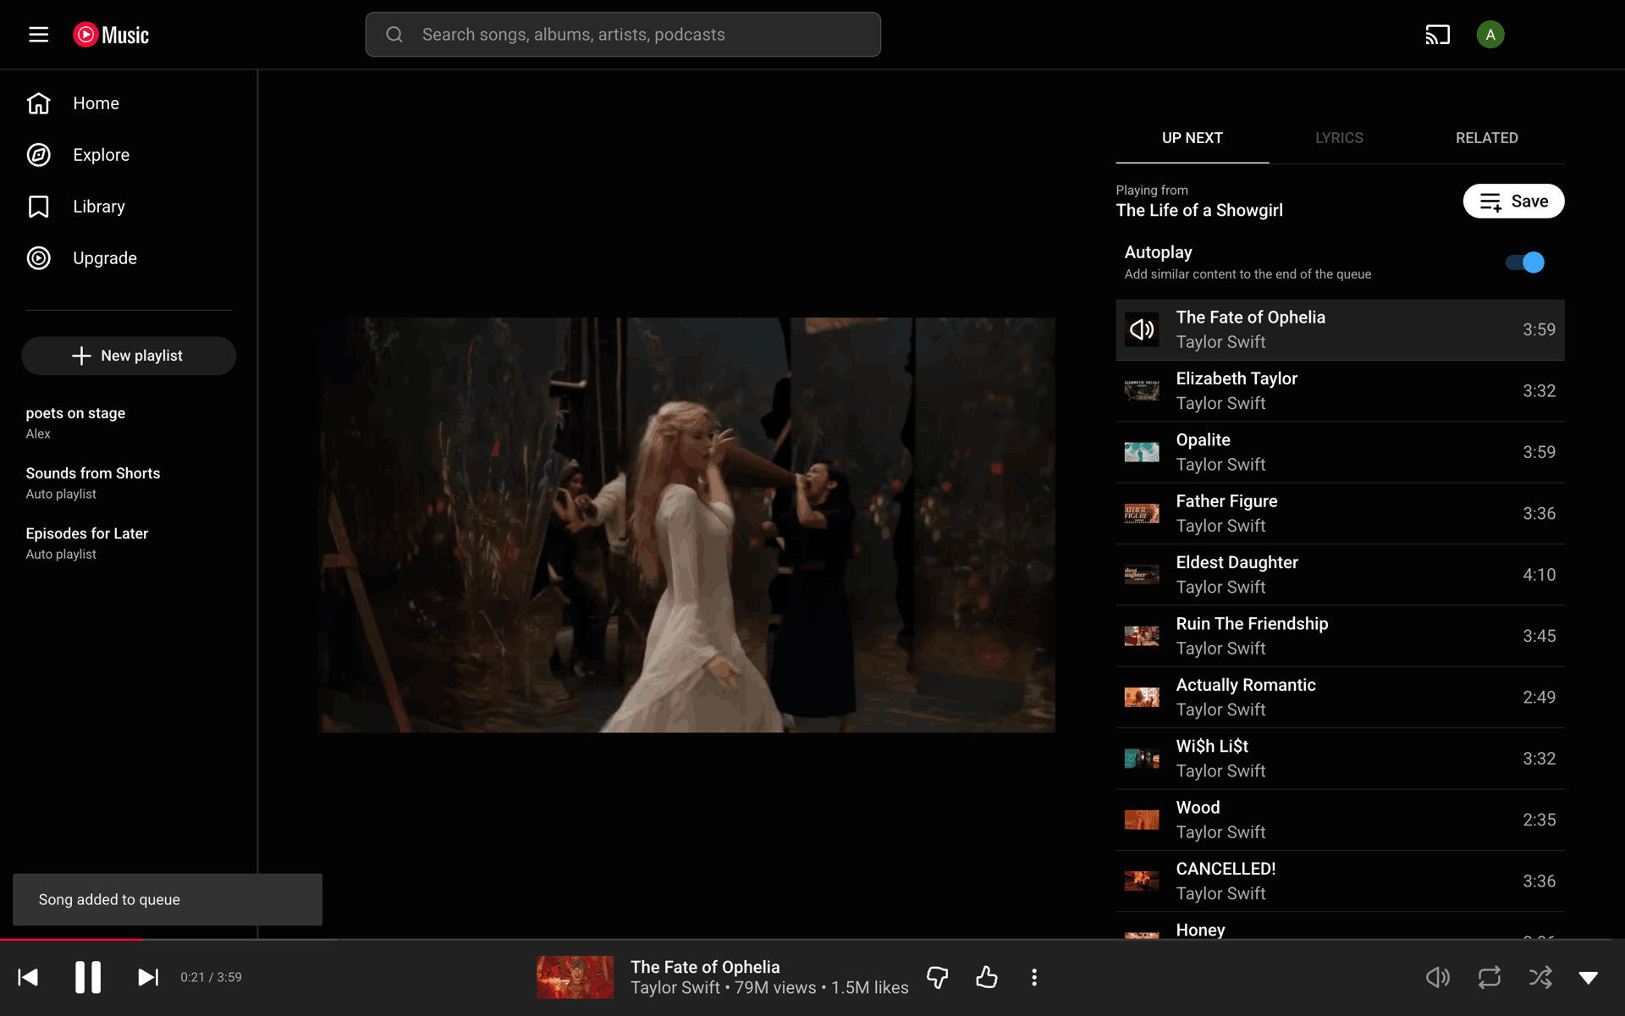Click the Song added to queue notification
The image size is (1625, 1016).
(x=168, y=899)
